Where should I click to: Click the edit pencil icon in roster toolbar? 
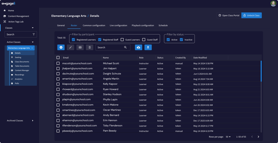(70, 47)
